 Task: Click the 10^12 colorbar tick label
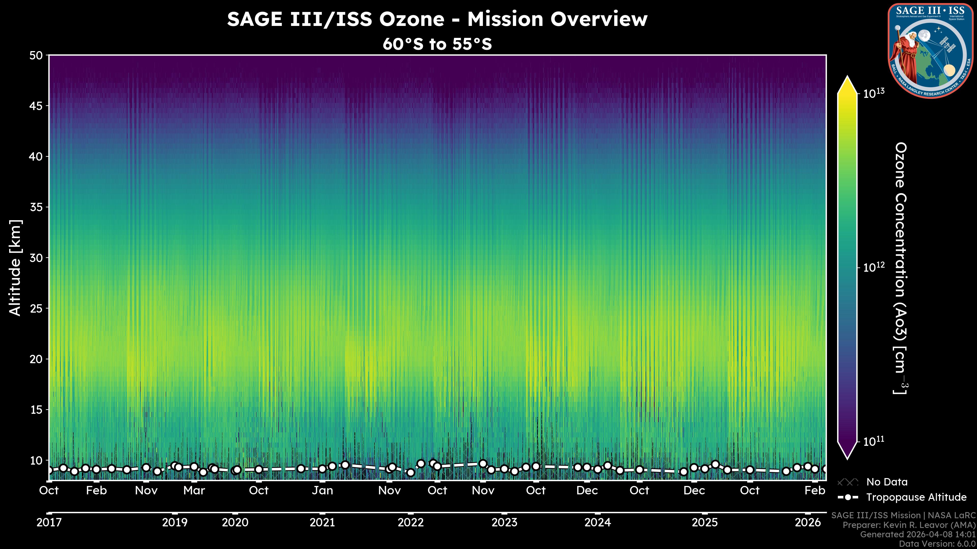click(x=874, y=267)
